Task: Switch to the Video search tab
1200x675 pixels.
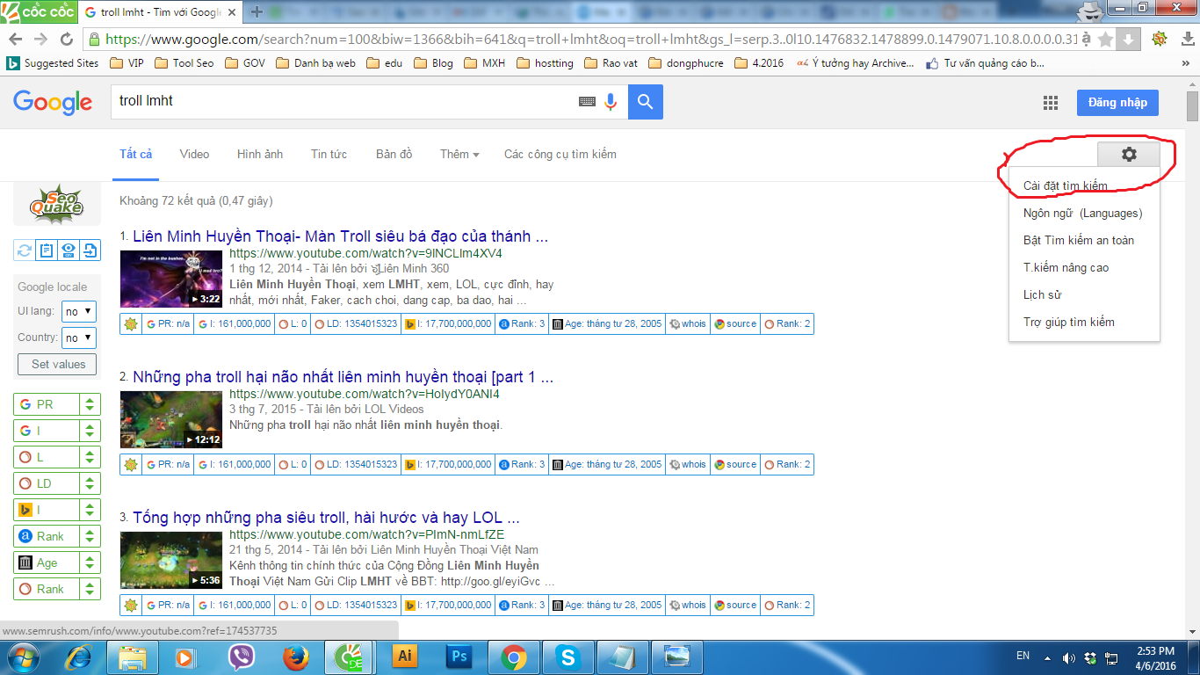Action: click(194, 154)
